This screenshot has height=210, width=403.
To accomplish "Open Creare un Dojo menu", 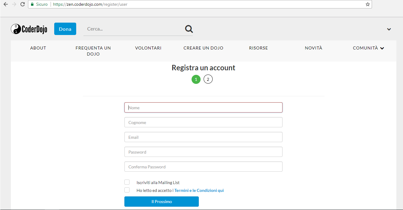I will [203, 48].
